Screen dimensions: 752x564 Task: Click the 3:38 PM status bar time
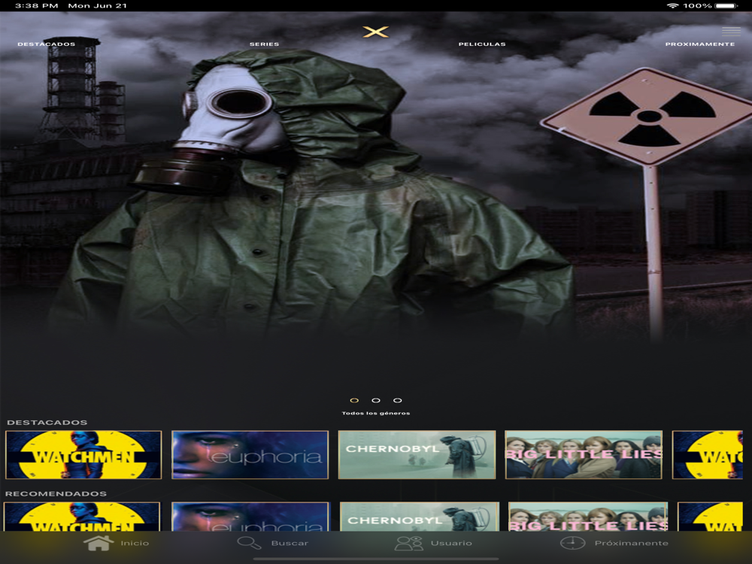[x=36, y=6]
